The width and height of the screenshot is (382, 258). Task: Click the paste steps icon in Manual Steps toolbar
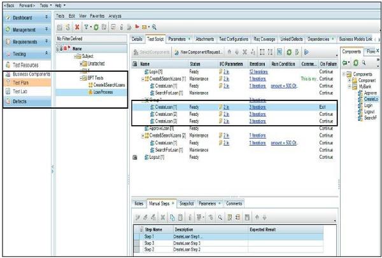[180, 217]
